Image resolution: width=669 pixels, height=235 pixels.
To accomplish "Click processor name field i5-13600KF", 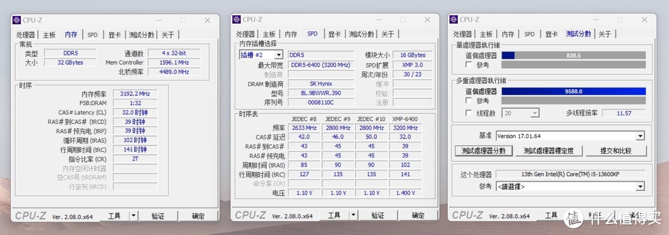I will (x=571, y=174).
